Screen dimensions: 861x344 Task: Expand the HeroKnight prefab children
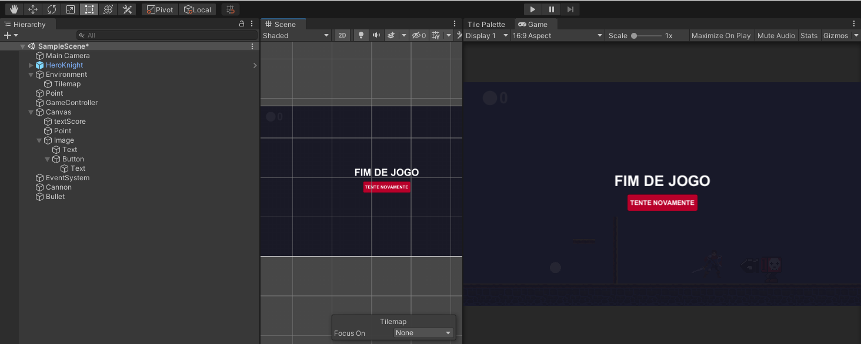coord(31,65)
